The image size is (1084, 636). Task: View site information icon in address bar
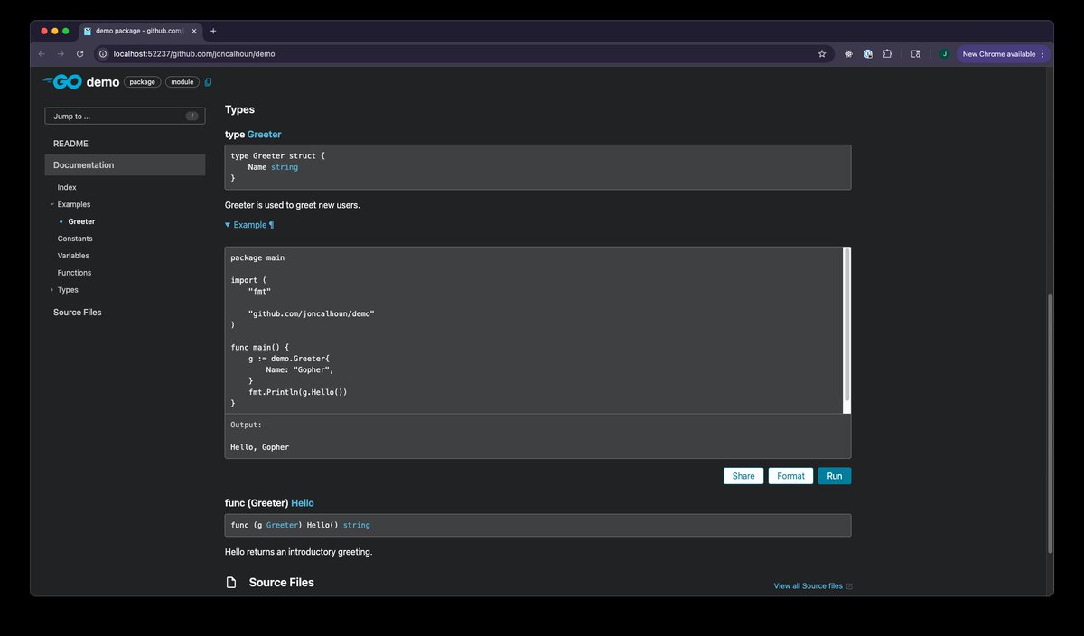click(103, 54)
